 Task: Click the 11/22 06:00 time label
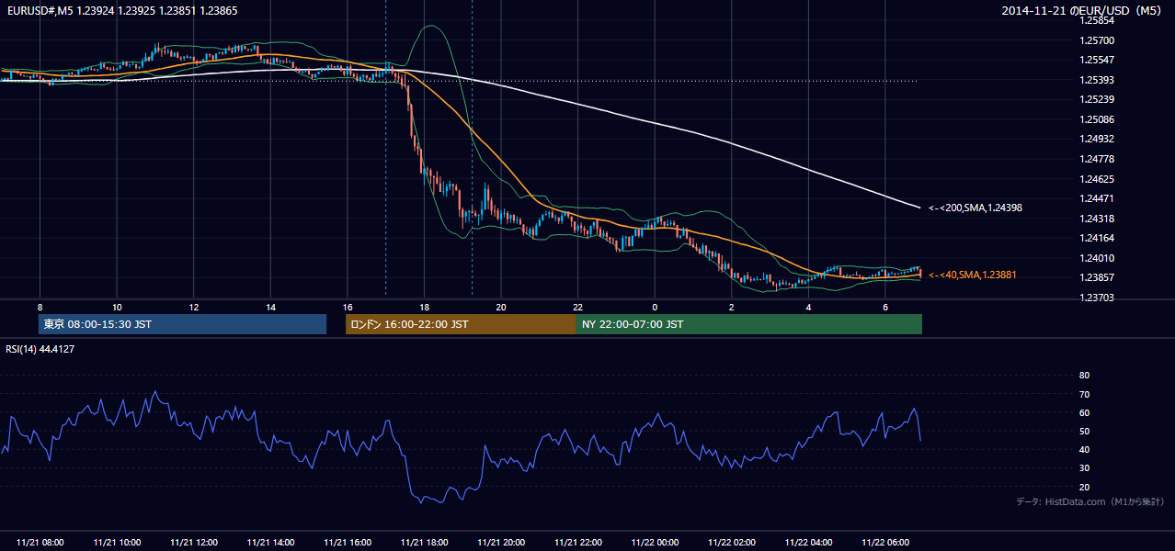pos(885,543)
